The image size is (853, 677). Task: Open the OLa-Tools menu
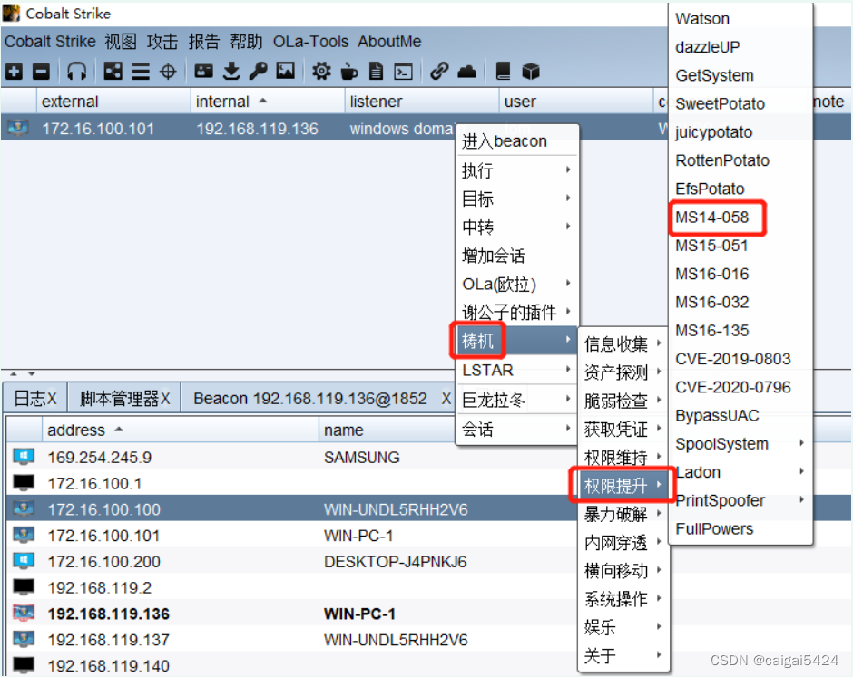[310, 42]
